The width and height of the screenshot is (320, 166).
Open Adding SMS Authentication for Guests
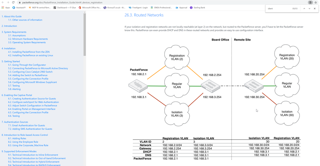(30, 129)
